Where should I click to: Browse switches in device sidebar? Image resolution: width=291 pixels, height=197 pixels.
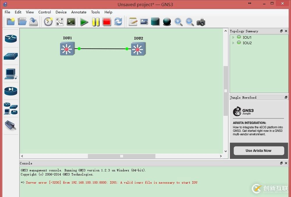[x=11, y=56]
